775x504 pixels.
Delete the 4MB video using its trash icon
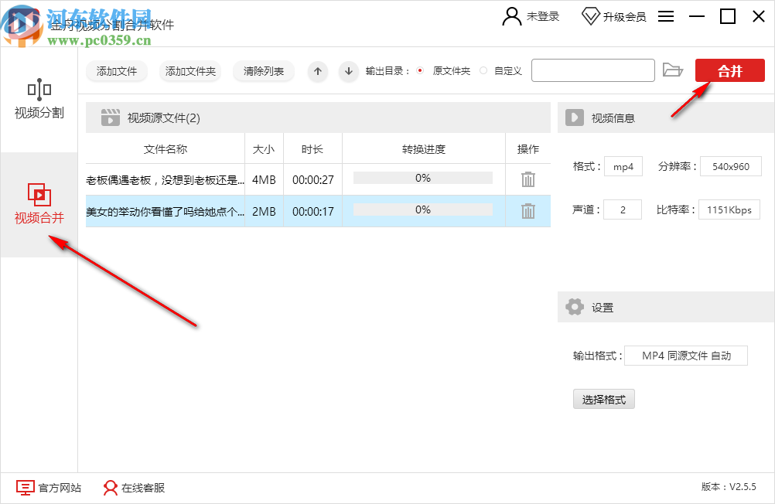527,179
